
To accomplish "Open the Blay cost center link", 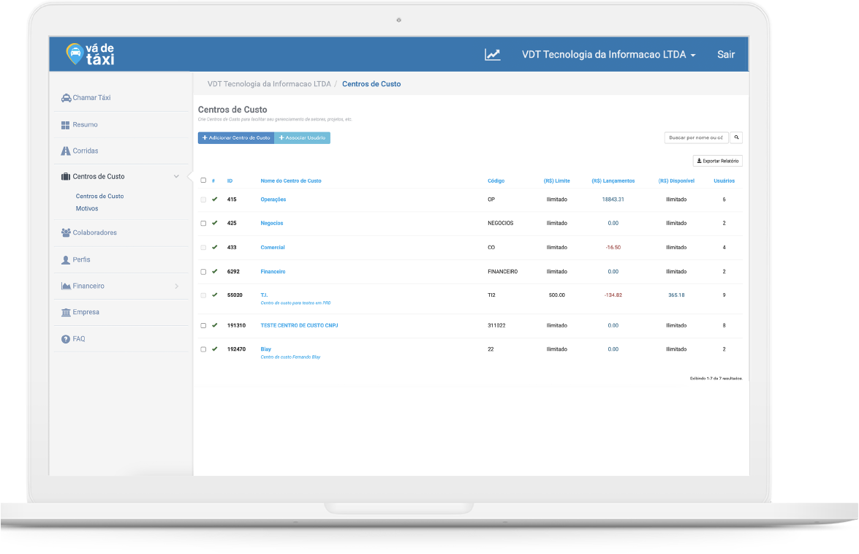I will [x=265, y=349].
